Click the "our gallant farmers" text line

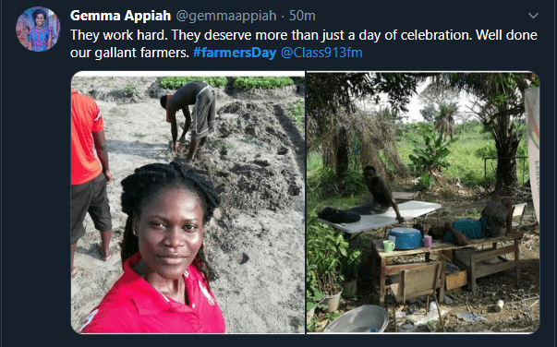pyautogui.click(x=129, y=53)
